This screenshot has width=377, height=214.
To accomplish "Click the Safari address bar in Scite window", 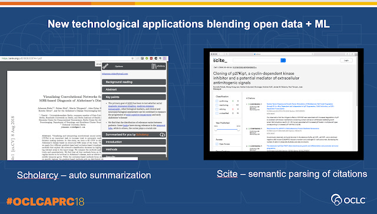I will tap(283, 54).
